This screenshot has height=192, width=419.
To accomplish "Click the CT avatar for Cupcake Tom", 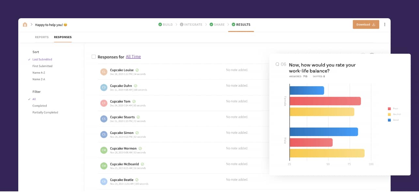I will pyautogui.click(x=104, y=103).
